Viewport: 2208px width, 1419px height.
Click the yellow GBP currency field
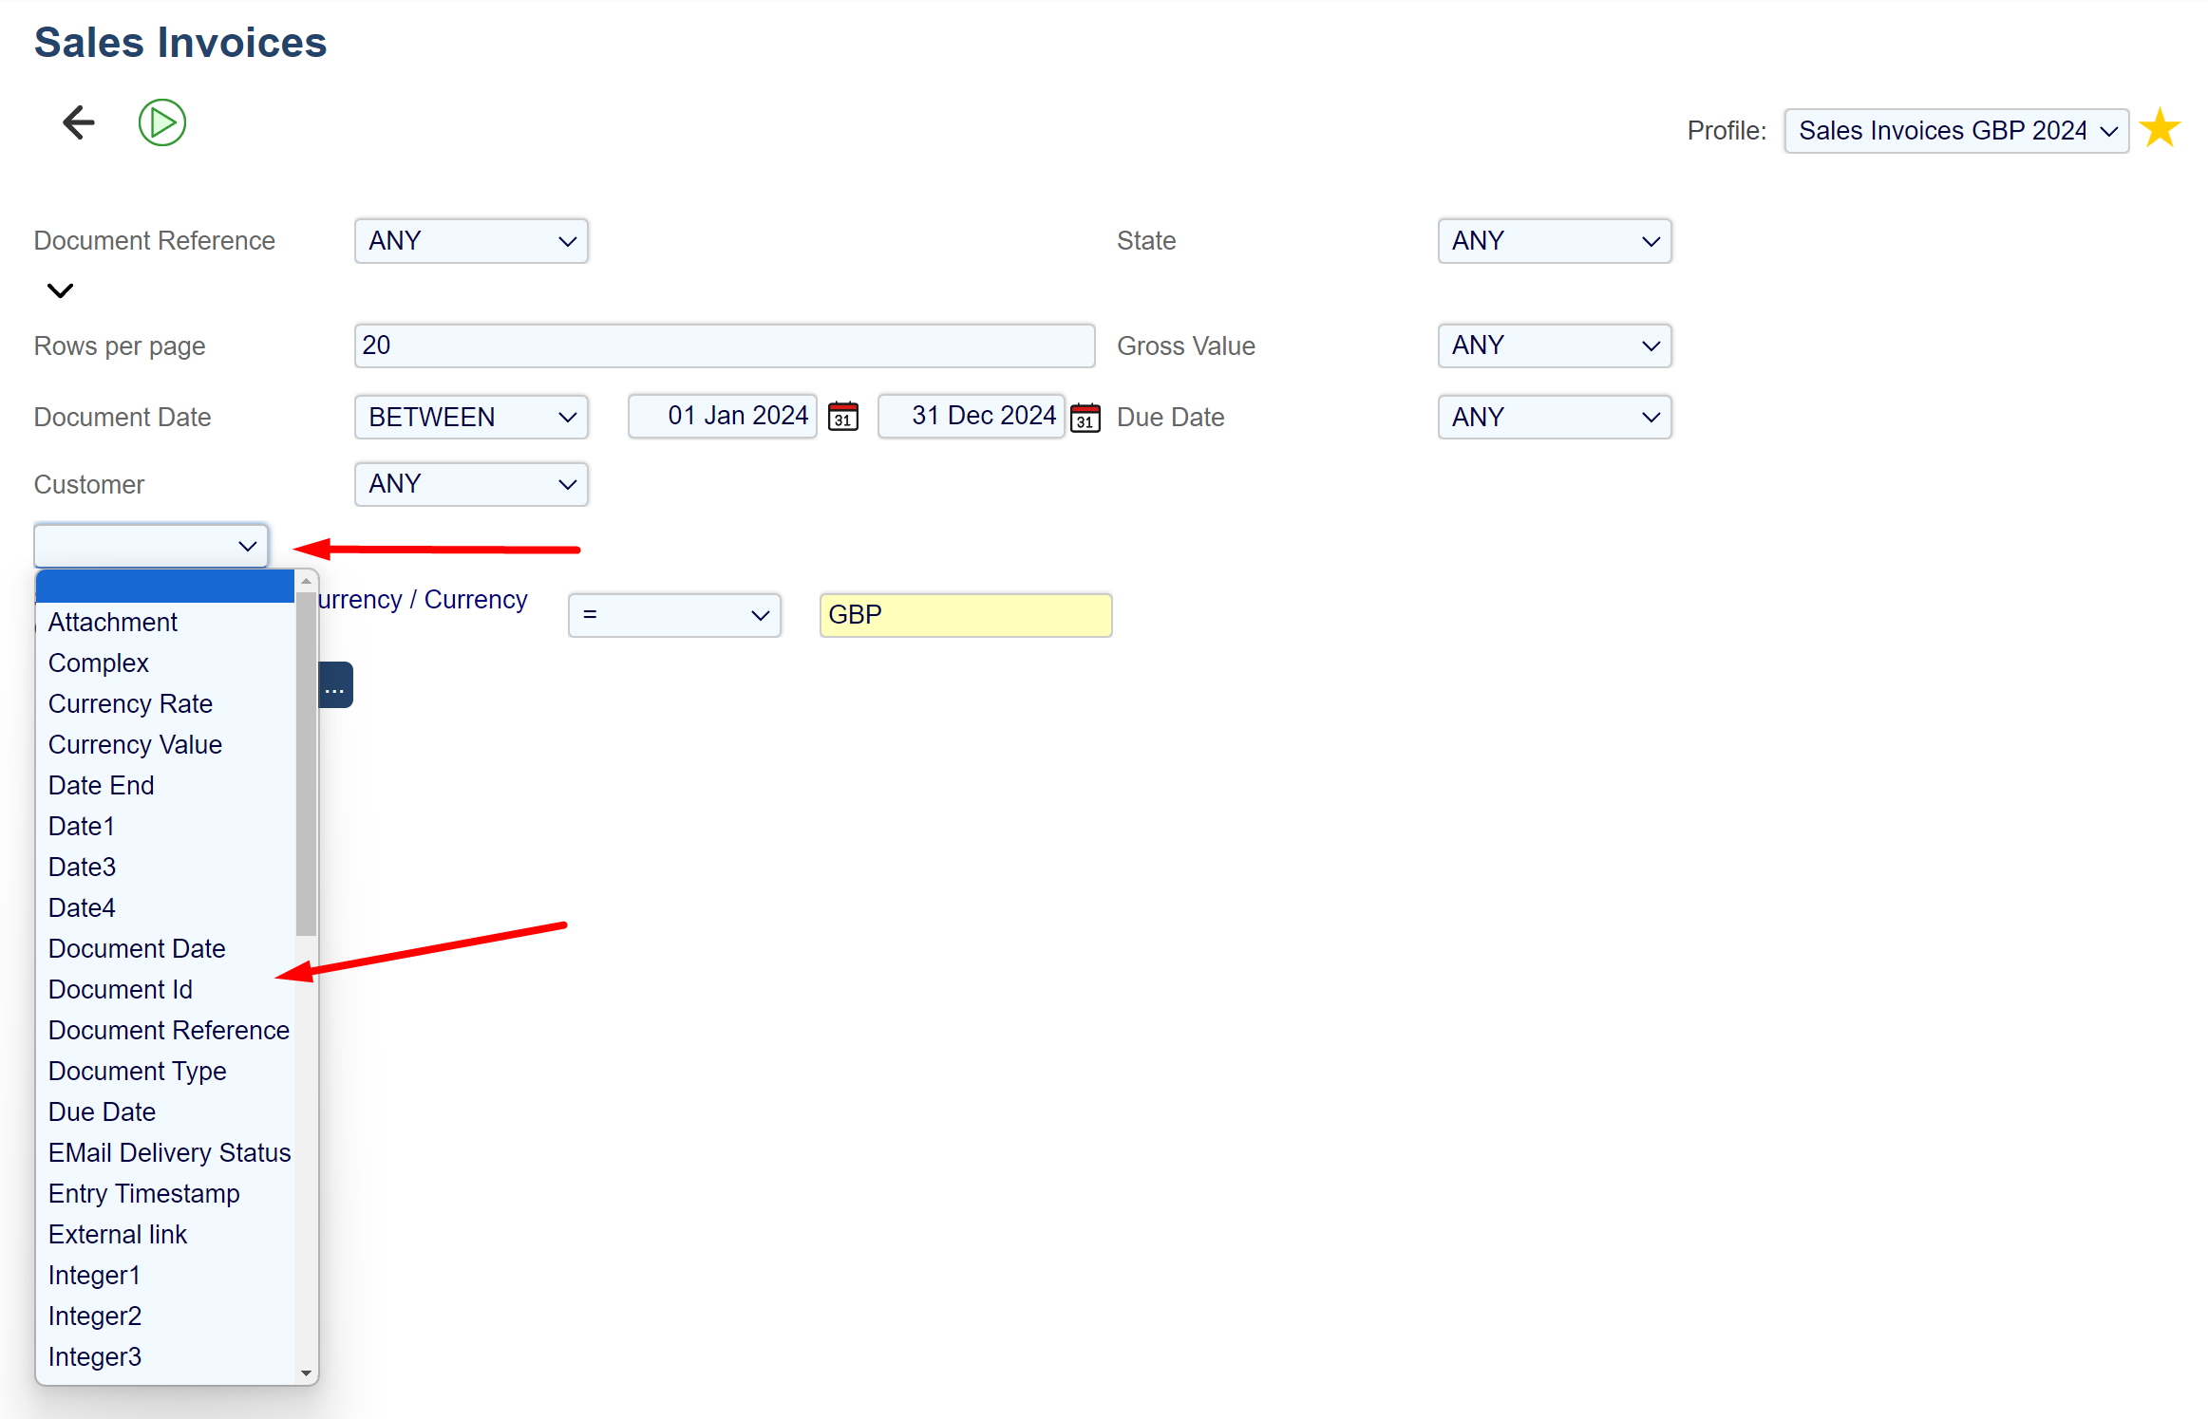click(965, 615)
